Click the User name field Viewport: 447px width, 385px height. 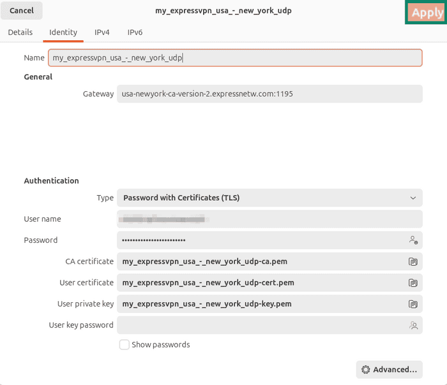269,219
